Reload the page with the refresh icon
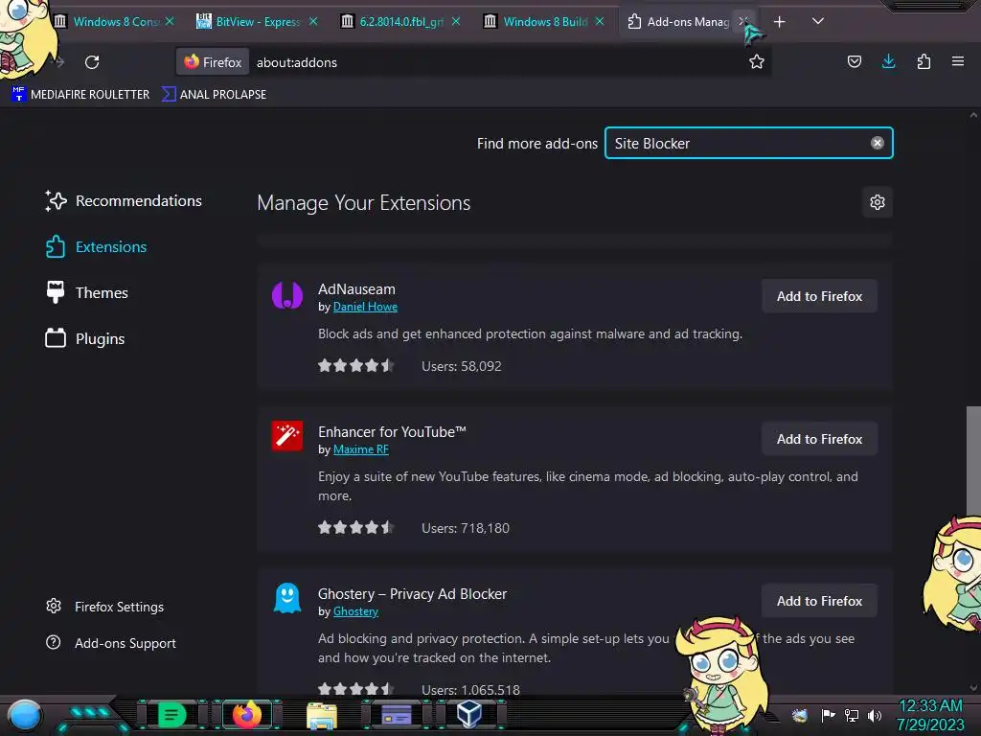The width and height of the screenshot is (981, 736). 92,62
